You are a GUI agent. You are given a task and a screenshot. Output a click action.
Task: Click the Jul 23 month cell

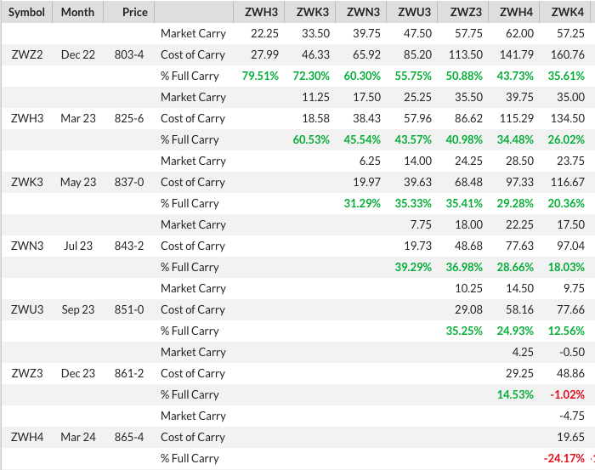tap(78, 246)
